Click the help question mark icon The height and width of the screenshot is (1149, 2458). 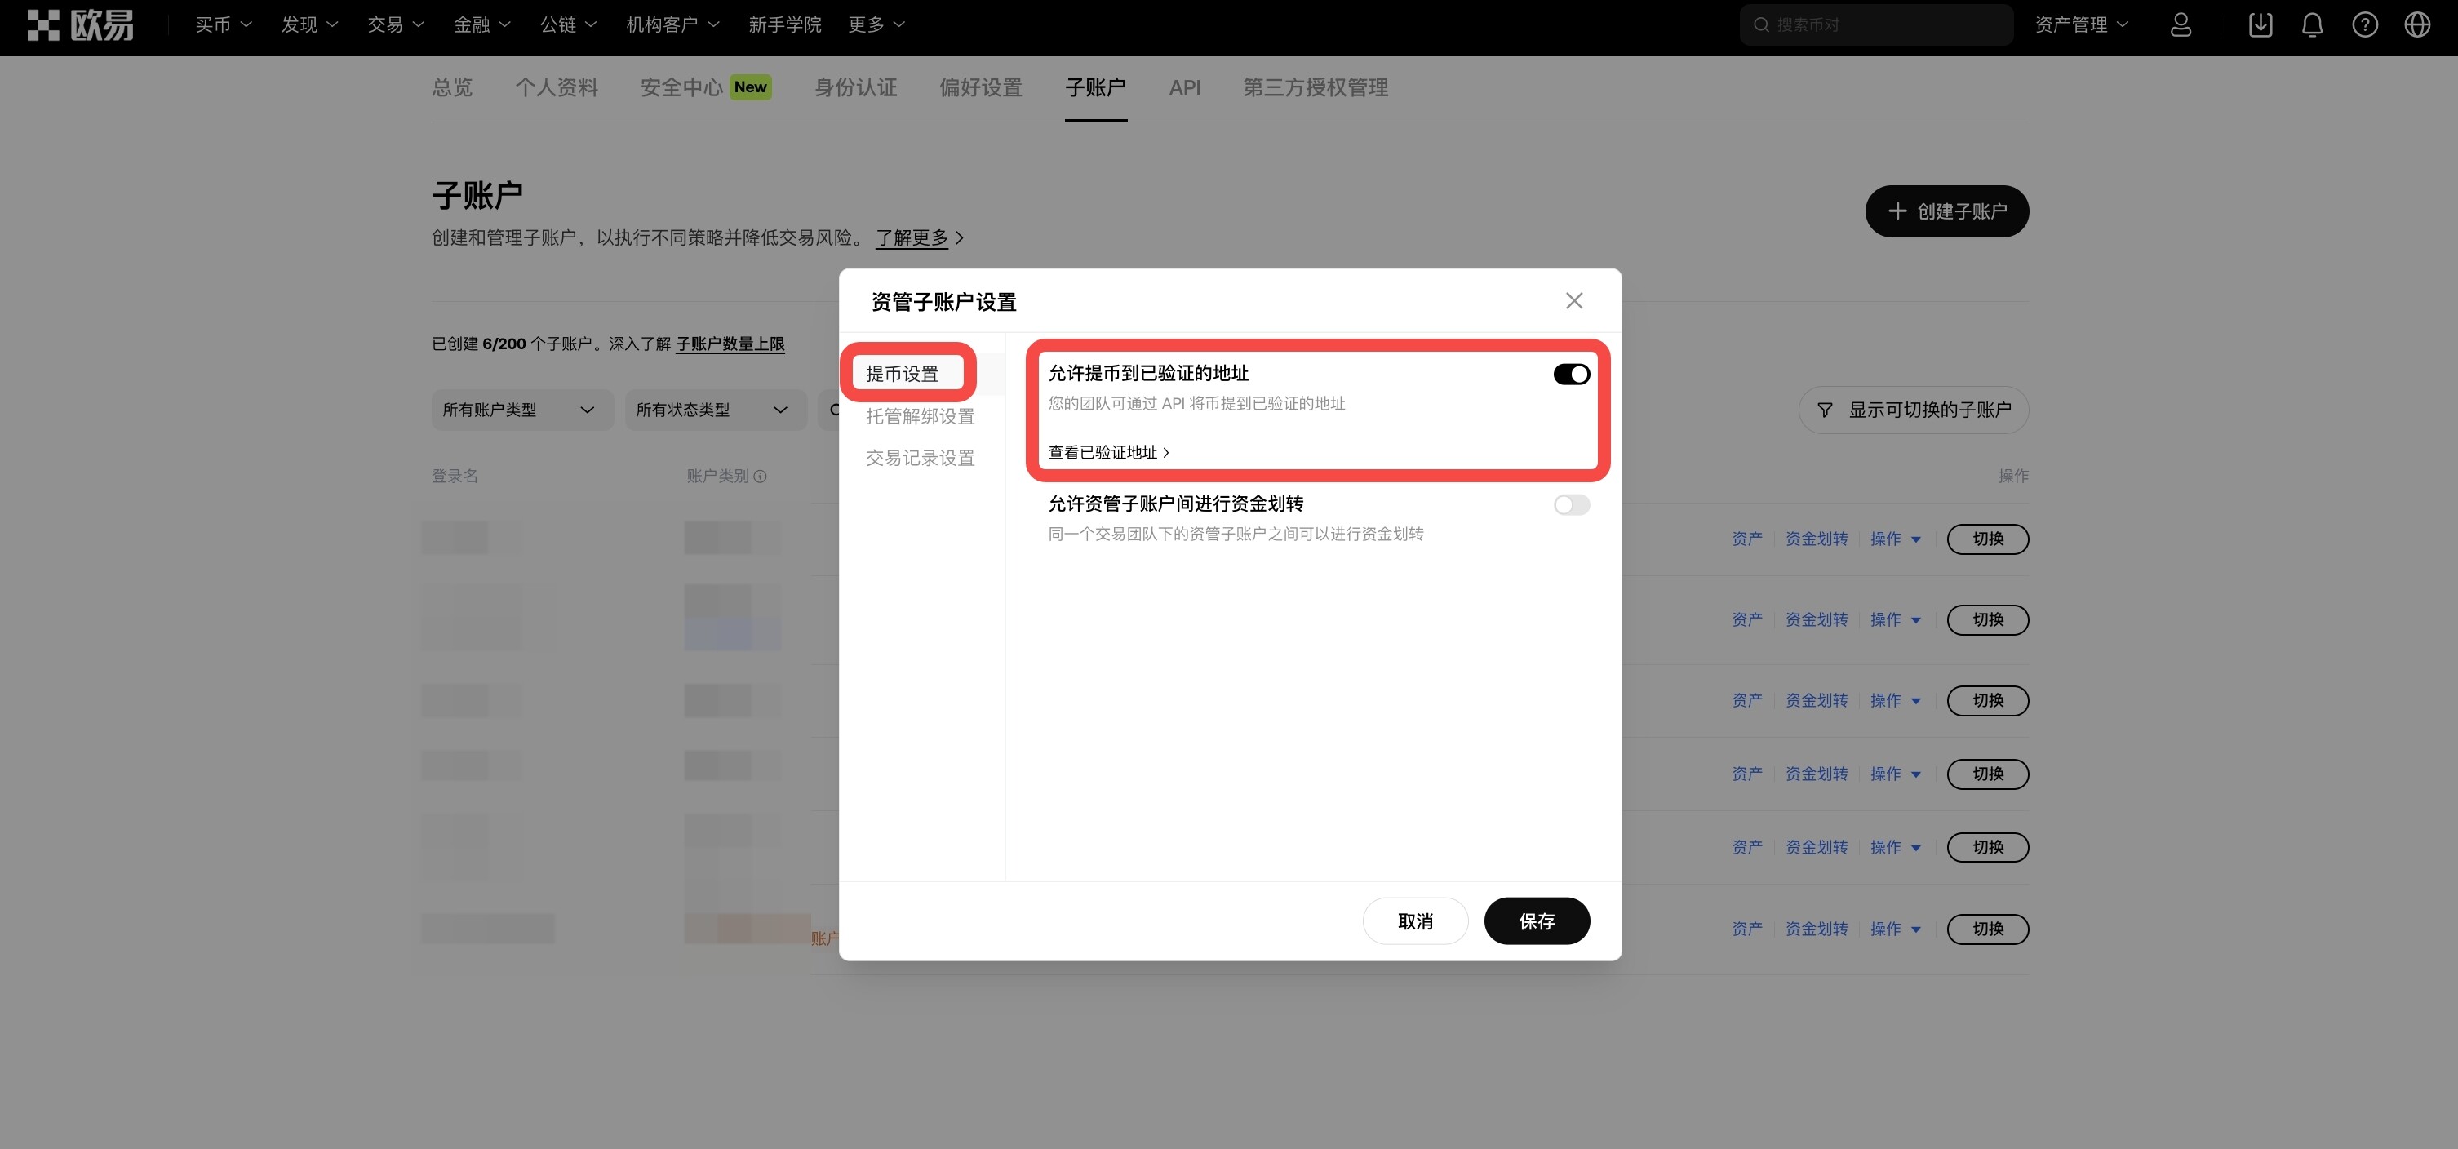point(2364,24)
